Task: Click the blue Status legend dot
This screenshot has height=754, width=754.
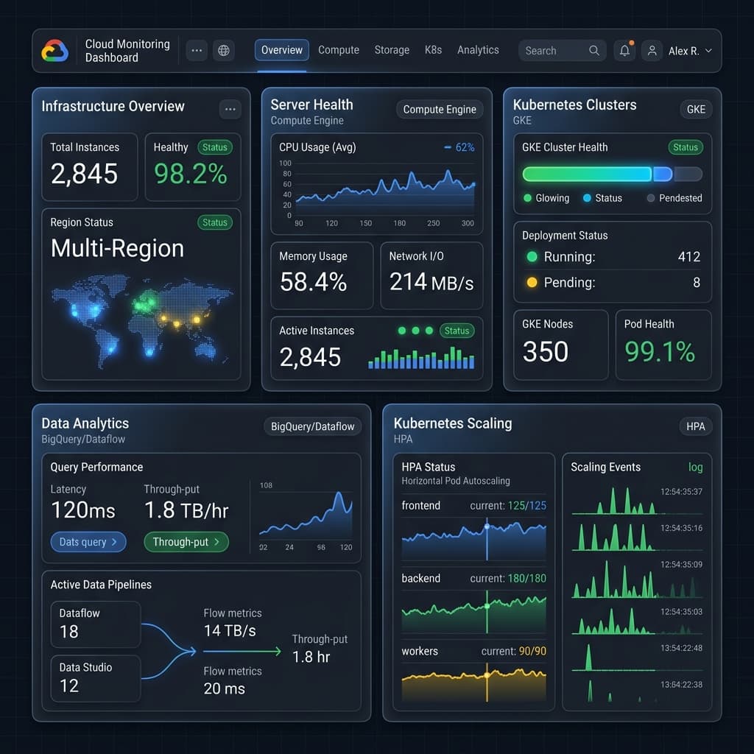Action: click(x=587, y=197)
